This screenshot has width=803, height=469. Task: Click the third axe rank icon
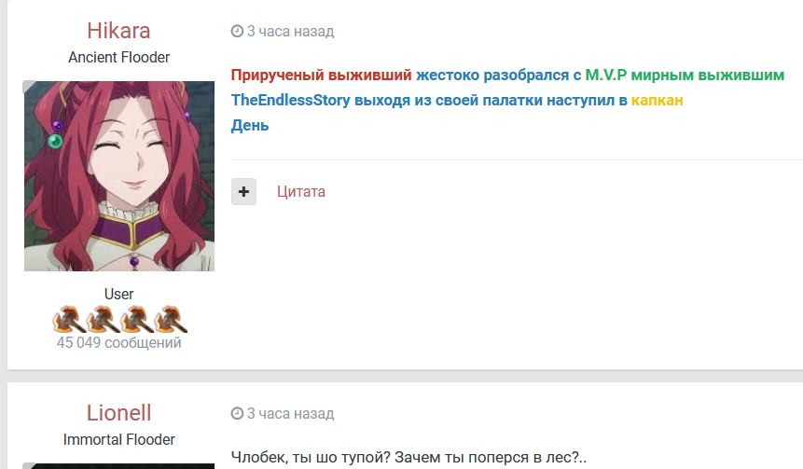pos(136,319)
